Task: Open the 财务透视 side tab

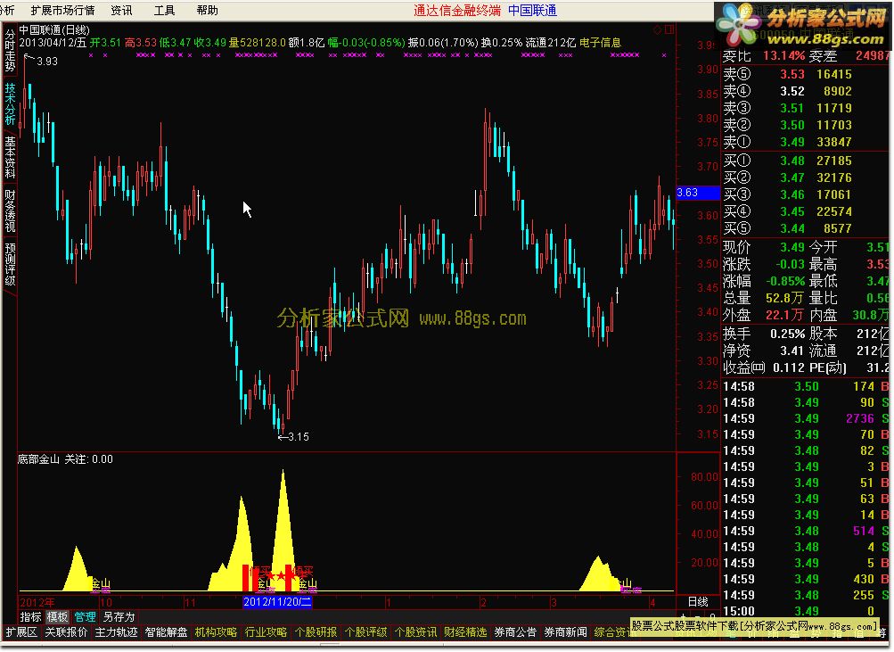Action: (10, 210)
